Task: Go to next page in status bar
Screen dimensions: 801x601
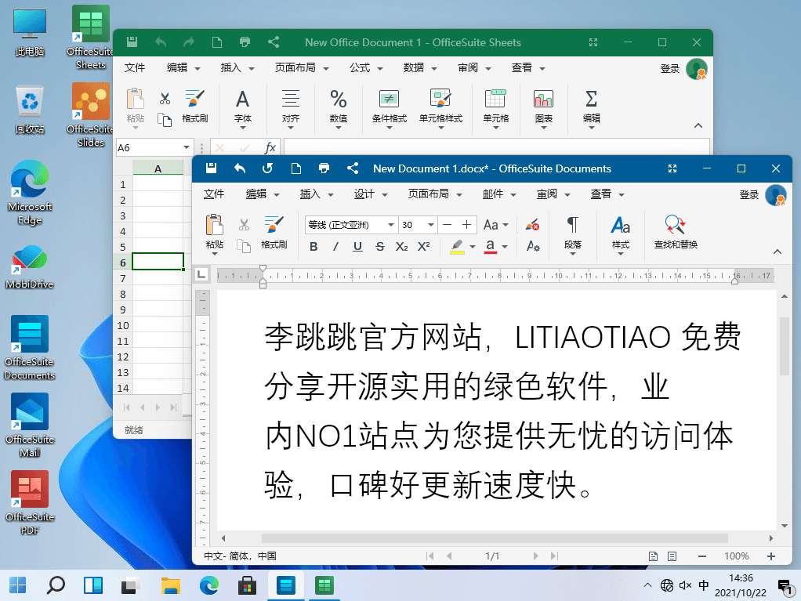Action: pos(535,556)
